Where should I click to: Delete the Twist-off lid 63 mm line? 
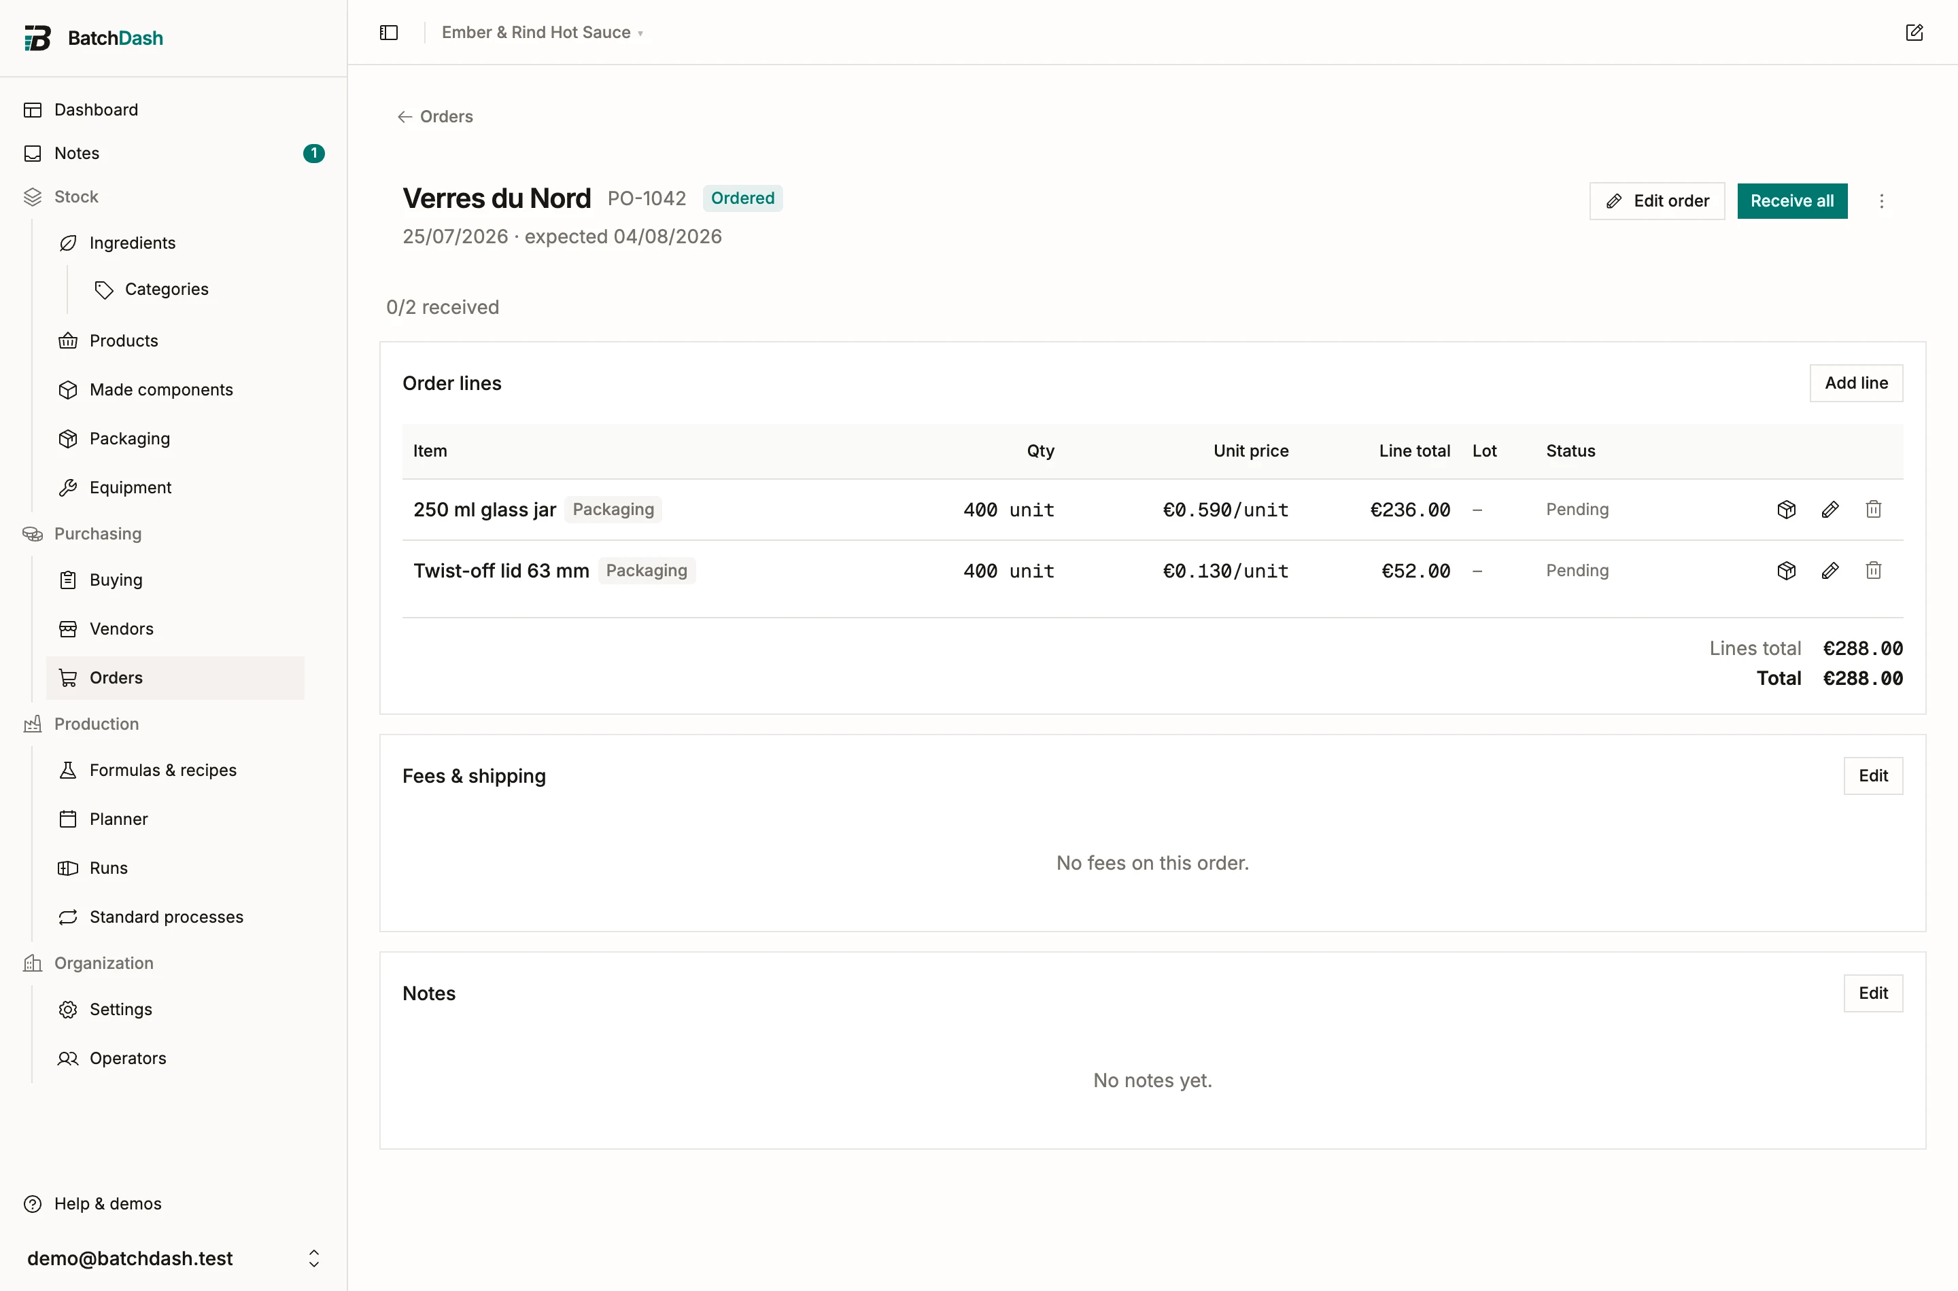1874,571
